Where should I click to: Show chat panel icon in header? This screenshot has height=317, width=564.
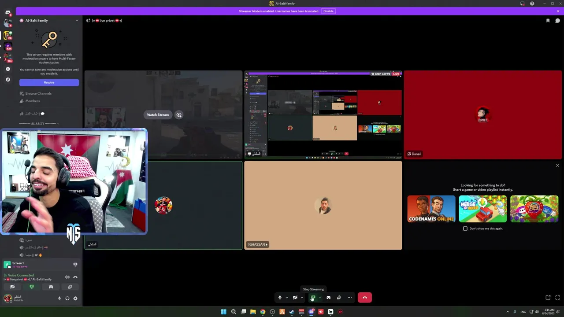tap(557, 21)
